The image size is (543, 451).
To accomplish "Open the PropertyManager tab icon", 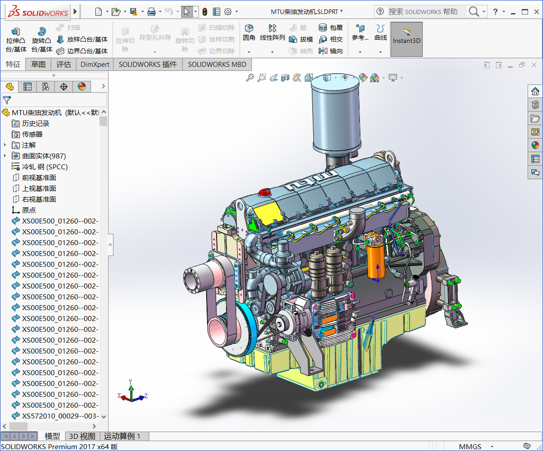I will point(28,87).
